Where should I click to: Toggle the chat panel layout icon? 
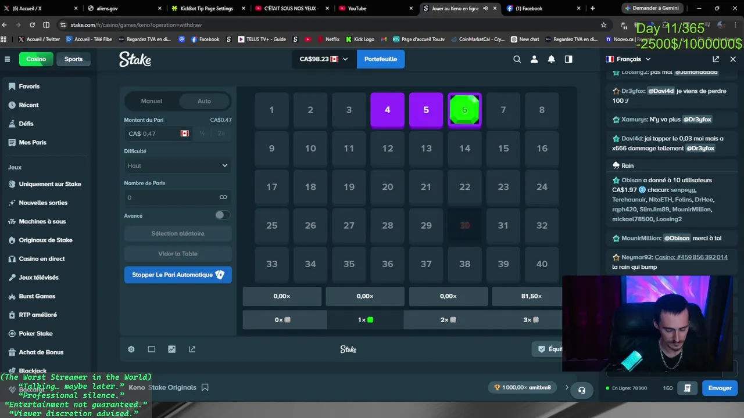568,59
